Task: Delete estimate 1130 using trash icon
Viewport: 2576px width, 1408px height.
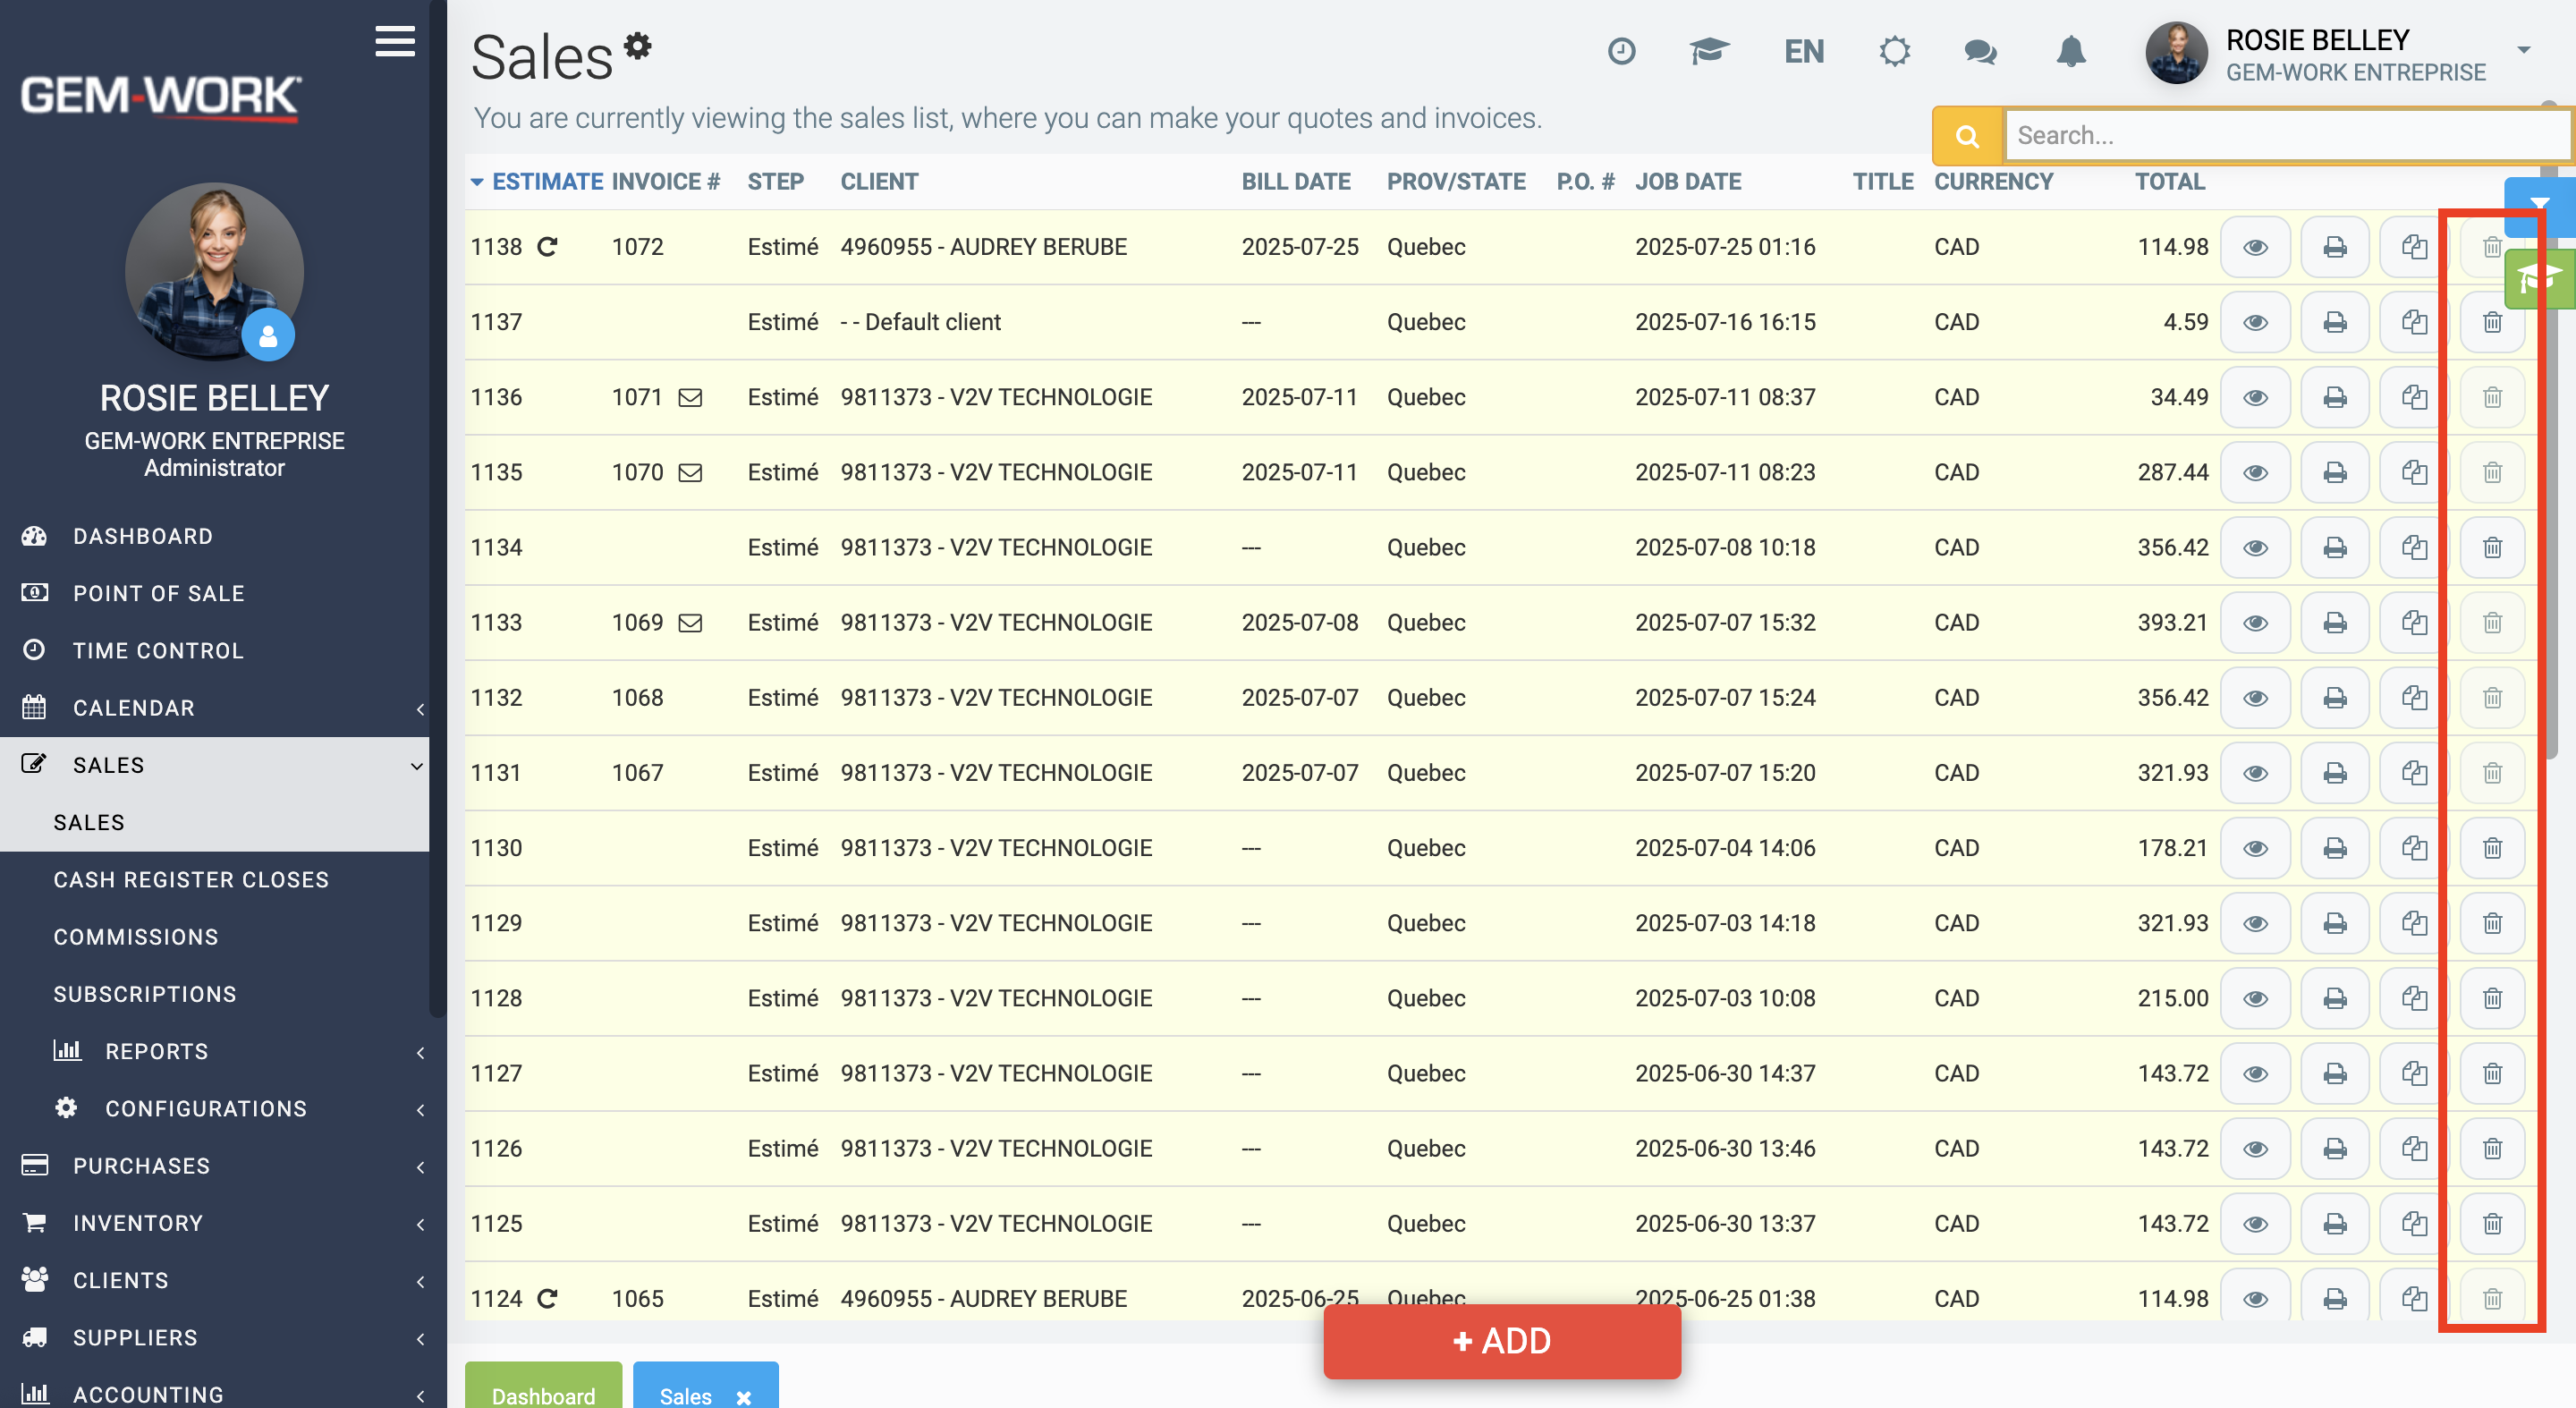Action: 2492,848
